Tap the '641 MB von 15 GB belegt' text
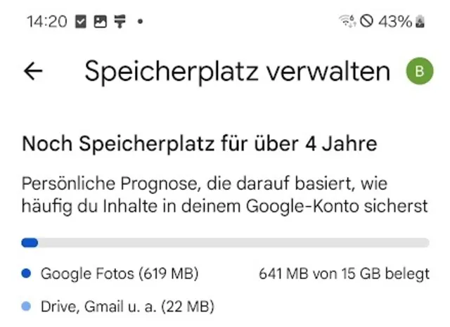The height and width of the screenshot is (327, 450). (x=344, y=273)
